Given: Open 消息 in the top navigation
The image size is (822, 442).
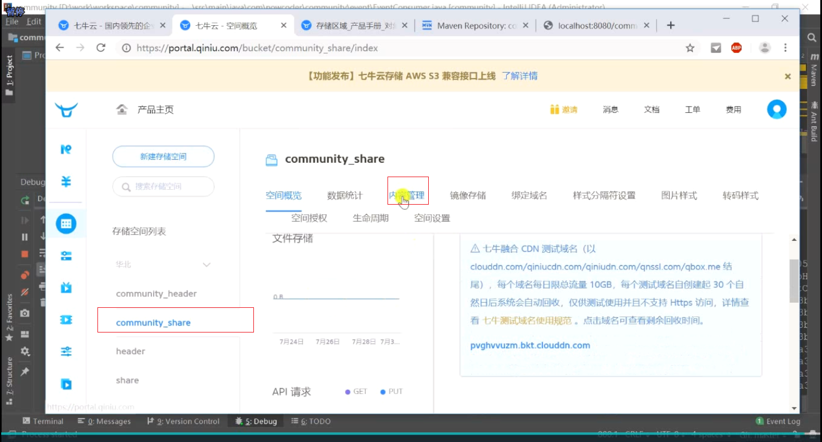Looking at the screenshot, I should click(610, 109).
